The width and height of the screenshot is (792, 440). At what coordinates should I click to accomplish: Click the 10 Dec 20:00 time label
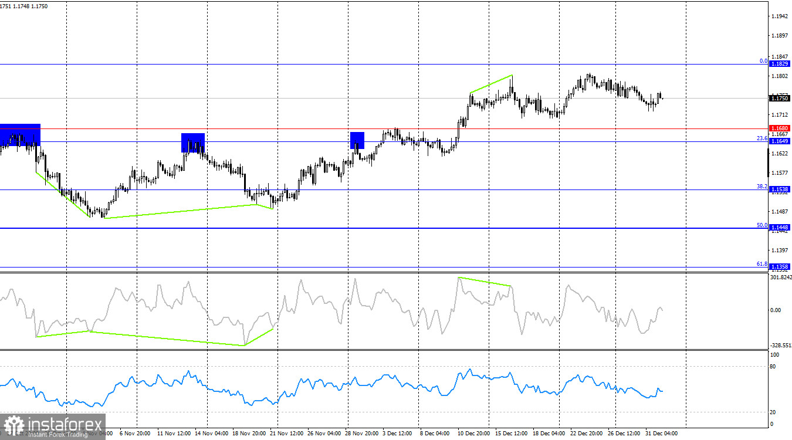click(x=475, y=434)
